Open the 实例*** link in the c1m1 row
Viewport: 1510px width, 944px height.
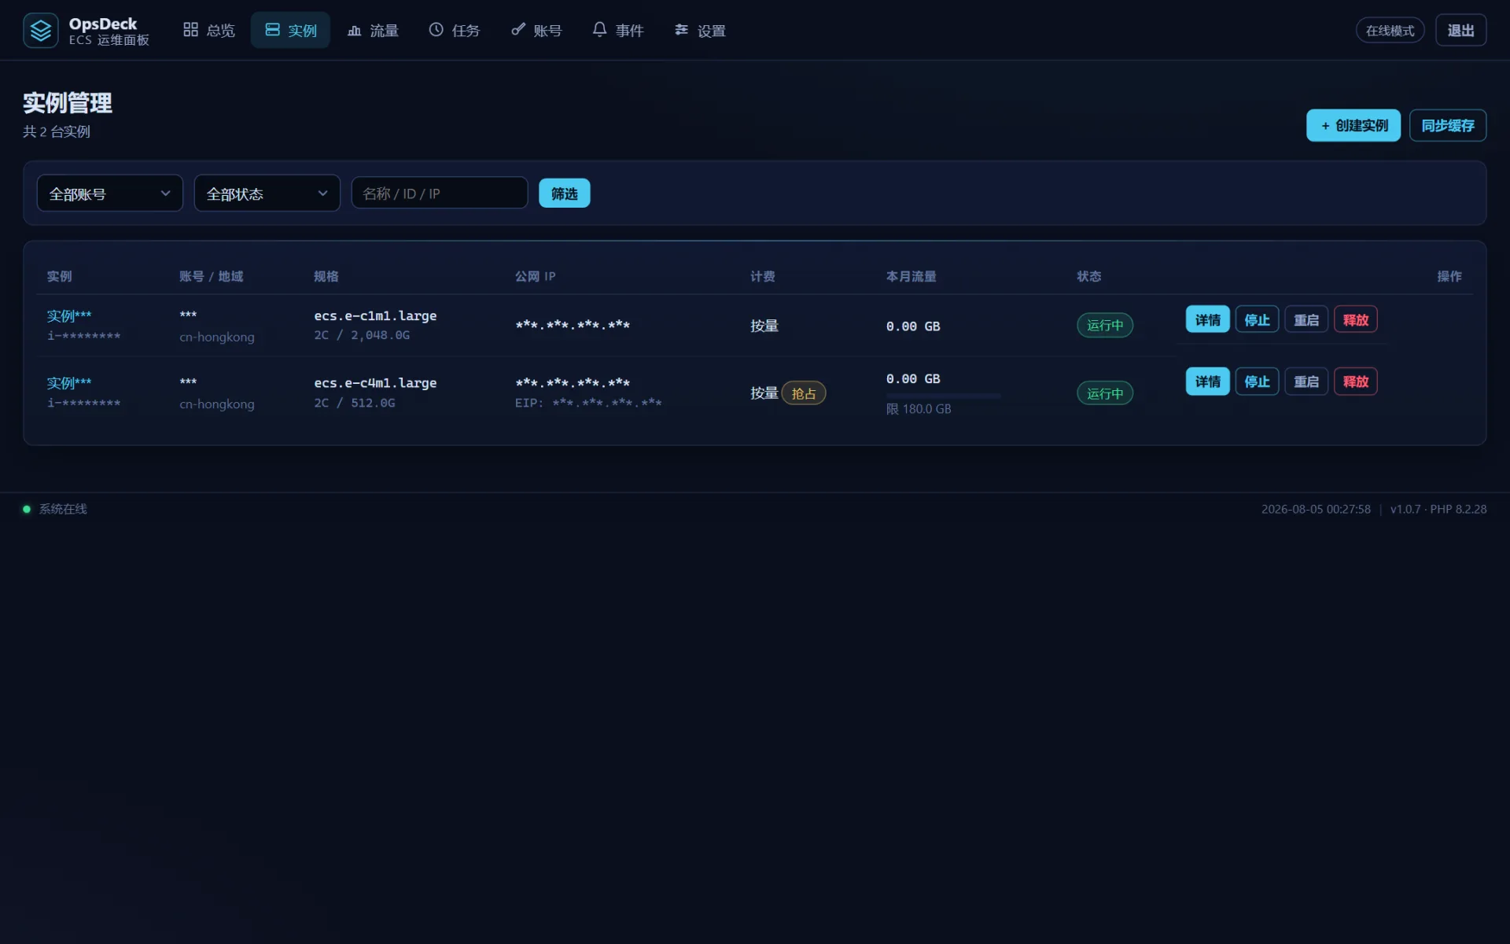click(x=69, y=316)
